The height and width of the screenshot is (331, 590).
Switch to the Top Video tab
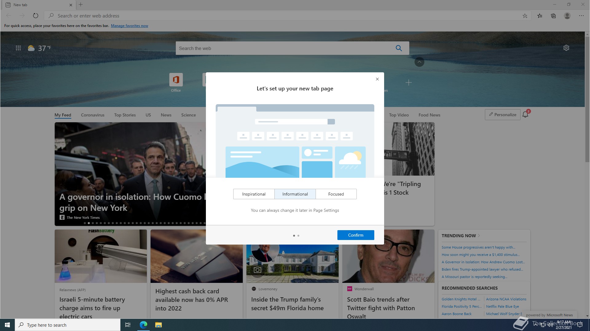[x=399, y=115]
